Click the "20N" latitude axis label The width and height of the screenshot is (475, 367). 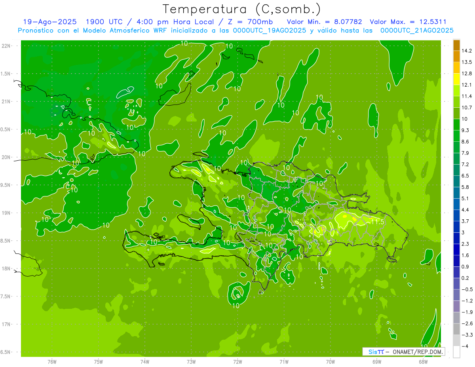pyautogui.click(x=6, y=157)
